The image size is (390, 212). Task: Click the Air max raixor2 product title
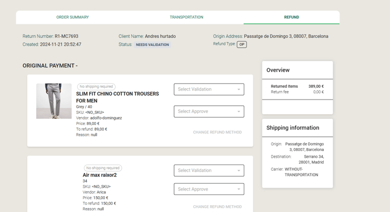100,175
